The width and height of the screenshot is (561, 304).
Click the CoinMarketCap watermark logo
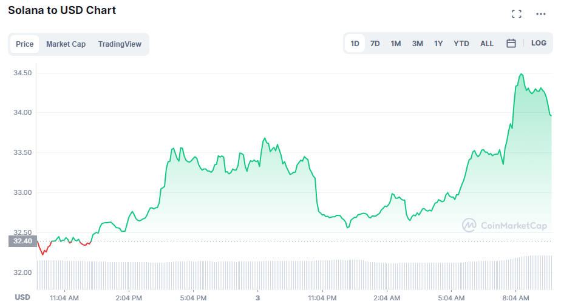pyautogui.click(x=505, y=226)
